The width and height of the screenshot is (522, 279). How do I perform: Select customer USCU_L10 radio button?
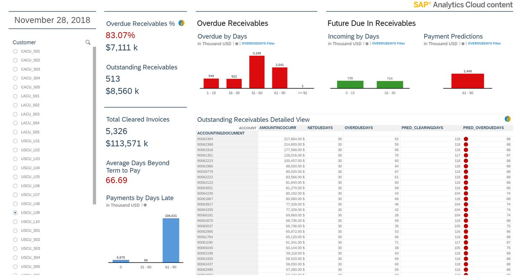coord(15,222)
